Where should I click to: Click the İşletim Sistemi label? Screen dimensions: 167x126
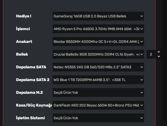coord(30,118)
